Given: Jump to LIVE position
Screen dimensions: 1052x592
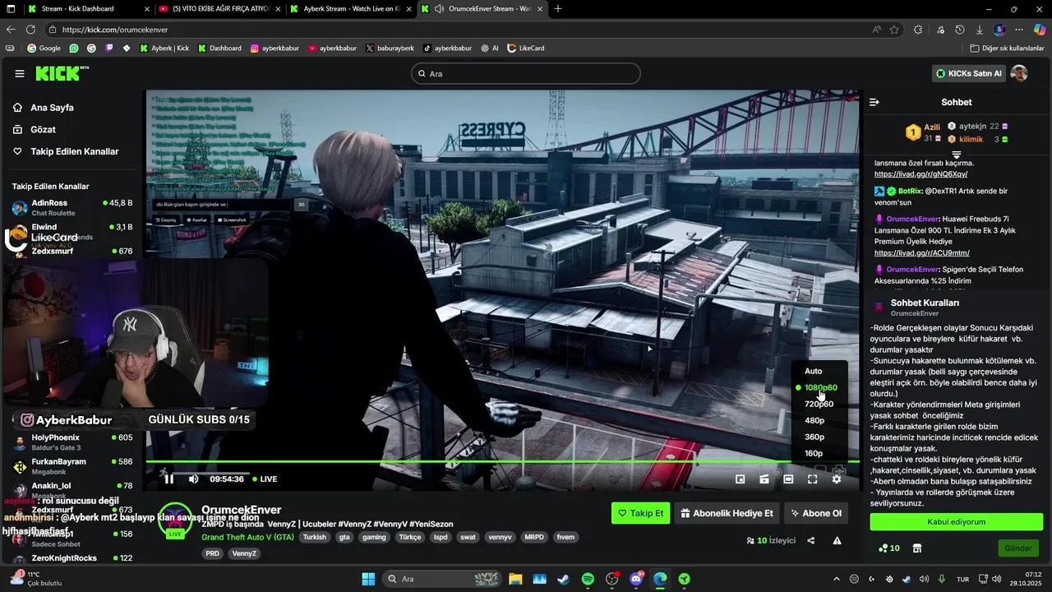Looking at the screenshot, I should tap(265, 479).
